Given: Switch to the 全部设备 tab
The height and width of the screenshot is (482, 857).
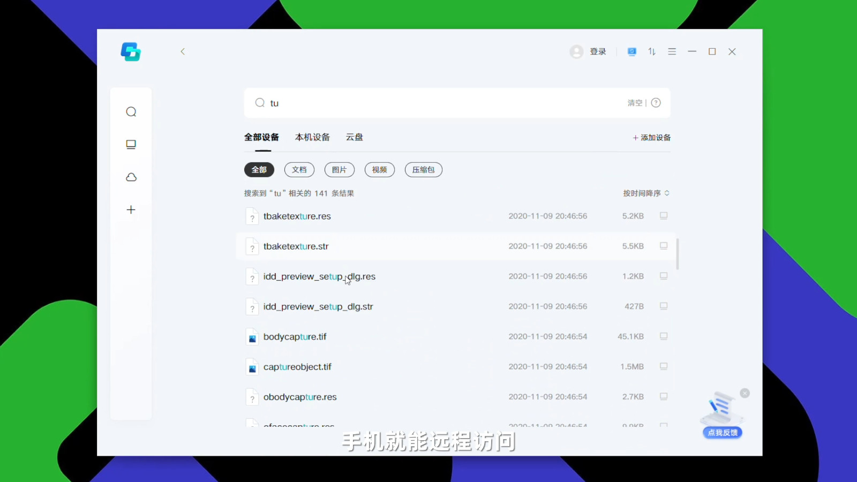Looking at the screenshot, I should coord(261,137).
